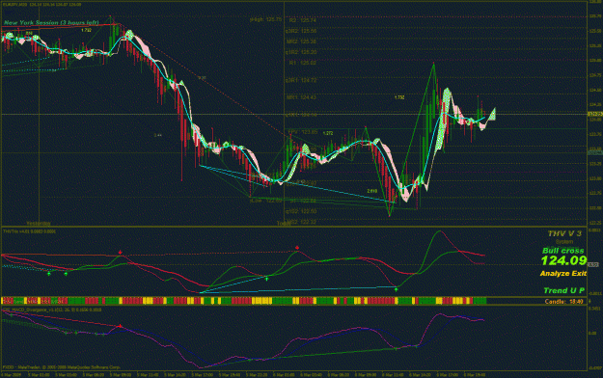Click the red sell arrow in the MACD window
The image size is (603, 378).
[x=121, y=326]
